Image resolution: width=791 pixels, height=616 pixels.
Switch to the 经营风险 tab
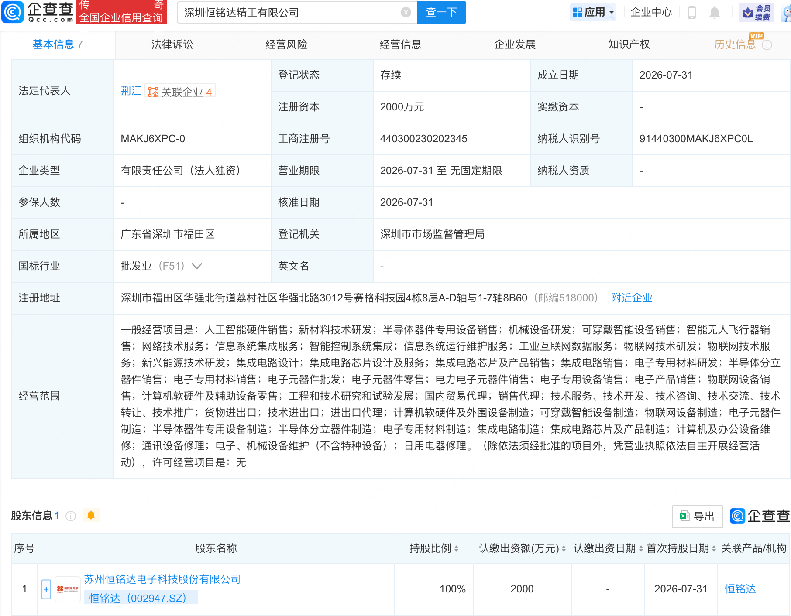pos(286,44)
